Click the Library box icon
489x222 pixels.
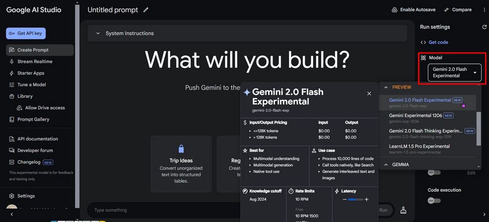pyautogui.click(x=12, y=96)
